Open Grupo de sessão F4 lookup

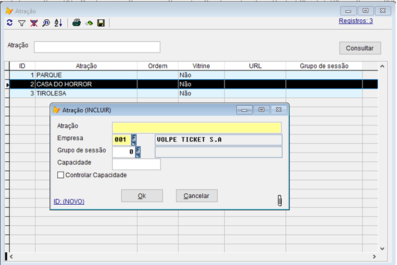point(137,152)
